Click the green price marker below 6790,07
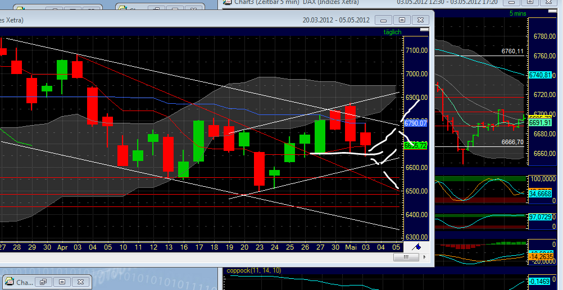The width and height of the screenshot is (563, 290). [x=415, y=146]
